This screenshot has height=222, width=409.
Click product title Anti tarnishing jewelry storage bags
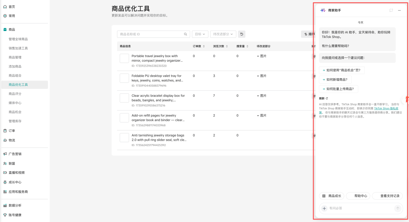coord(159,138)
